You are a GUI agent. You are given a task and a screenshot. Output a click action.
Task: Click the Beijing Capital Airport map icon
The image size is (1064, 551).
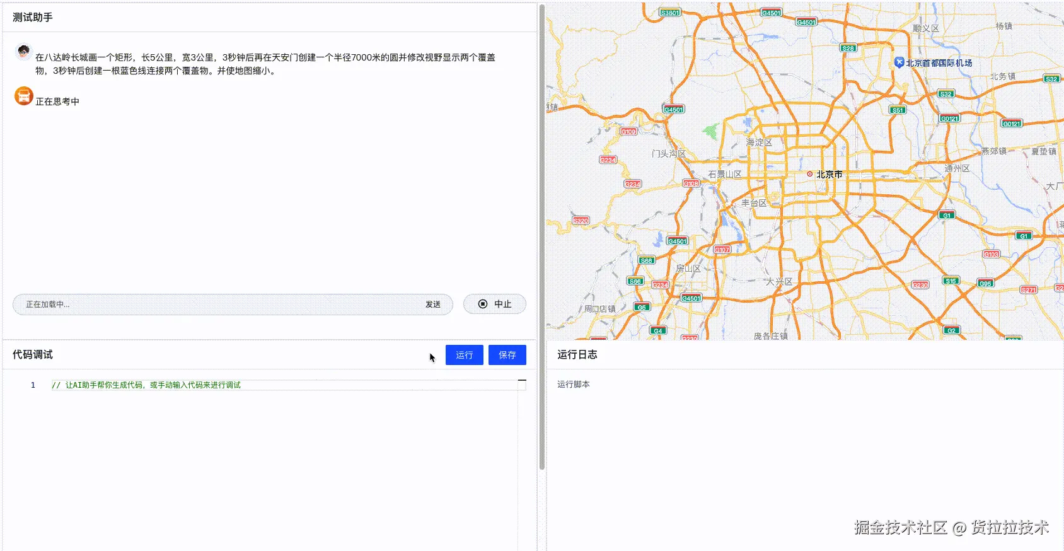tap(899, 62)
